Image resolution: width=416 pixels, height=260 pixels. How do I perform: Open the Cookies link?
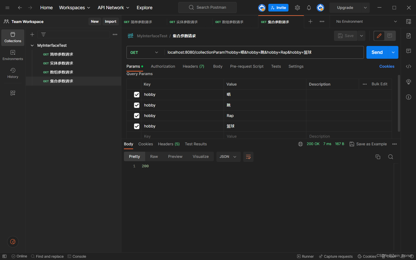(387, 66)
